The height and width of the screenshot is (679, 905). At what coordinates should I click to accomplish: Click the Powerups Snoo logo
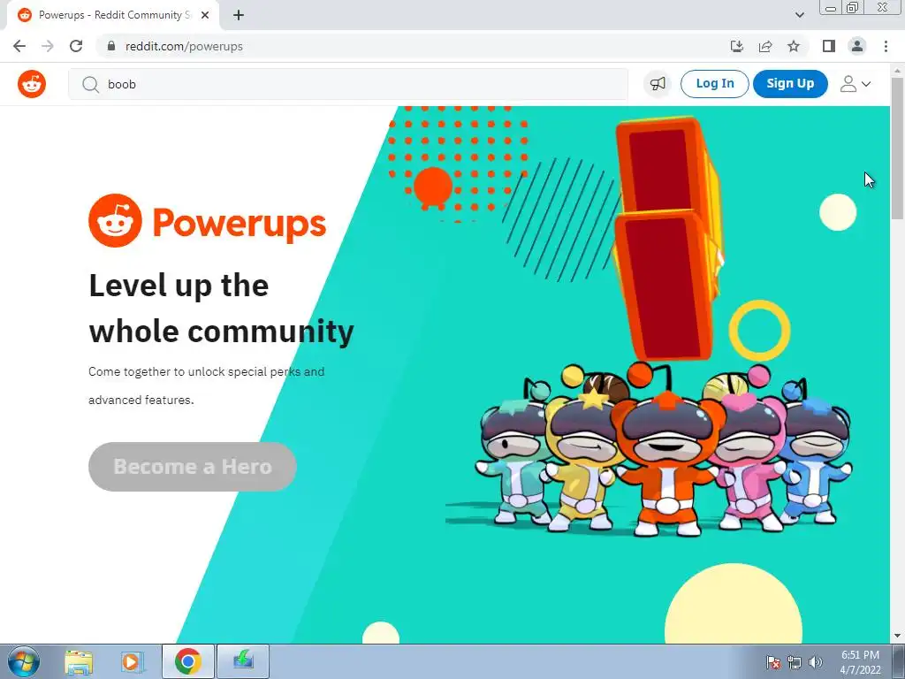point(115,220)
